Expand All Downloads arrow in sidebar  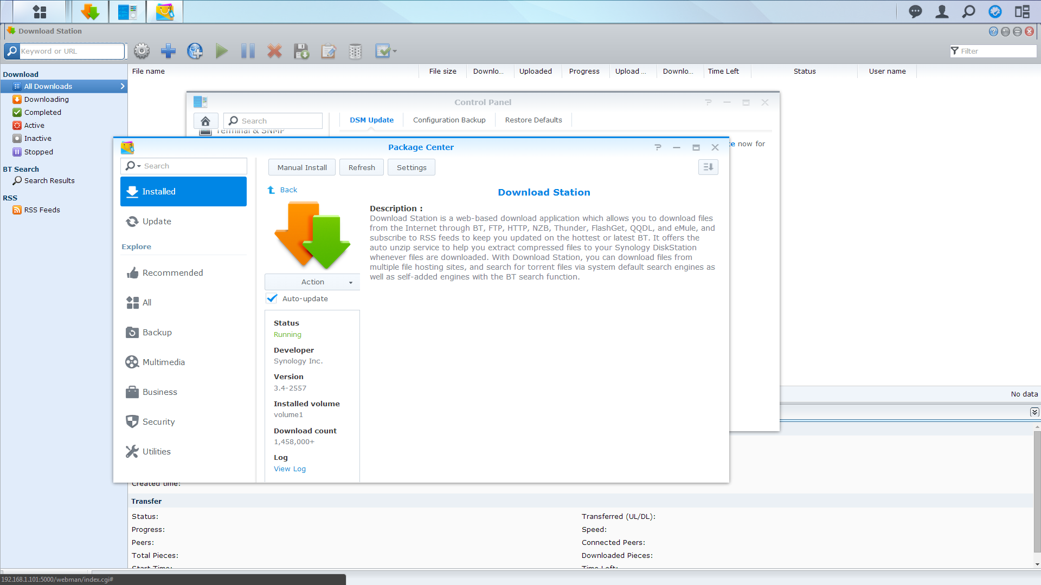123,86
